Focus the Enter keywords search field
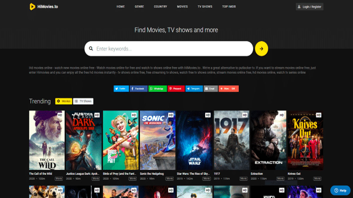Screen dimensions: 353x198 point(169,49)
